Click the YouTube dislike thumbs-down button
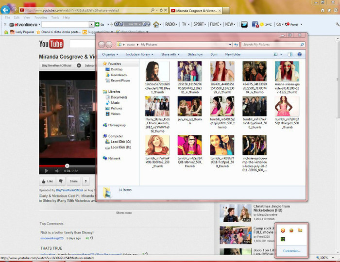340x262 pixels. click(x=61, y=181)
